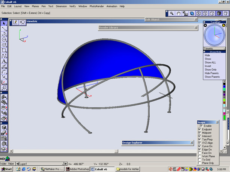Screen dimensions: 230x172
Task: Switch to FileMaker Pro in taskbar
Action: pyautogui.click(x=52, y=169)
